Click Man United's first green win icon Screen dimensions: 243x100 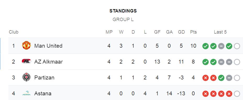206,46
